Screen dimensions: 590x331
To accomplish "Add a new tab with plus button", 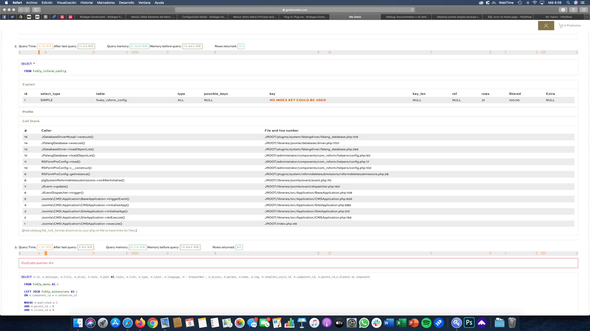I will click(587, 17).
